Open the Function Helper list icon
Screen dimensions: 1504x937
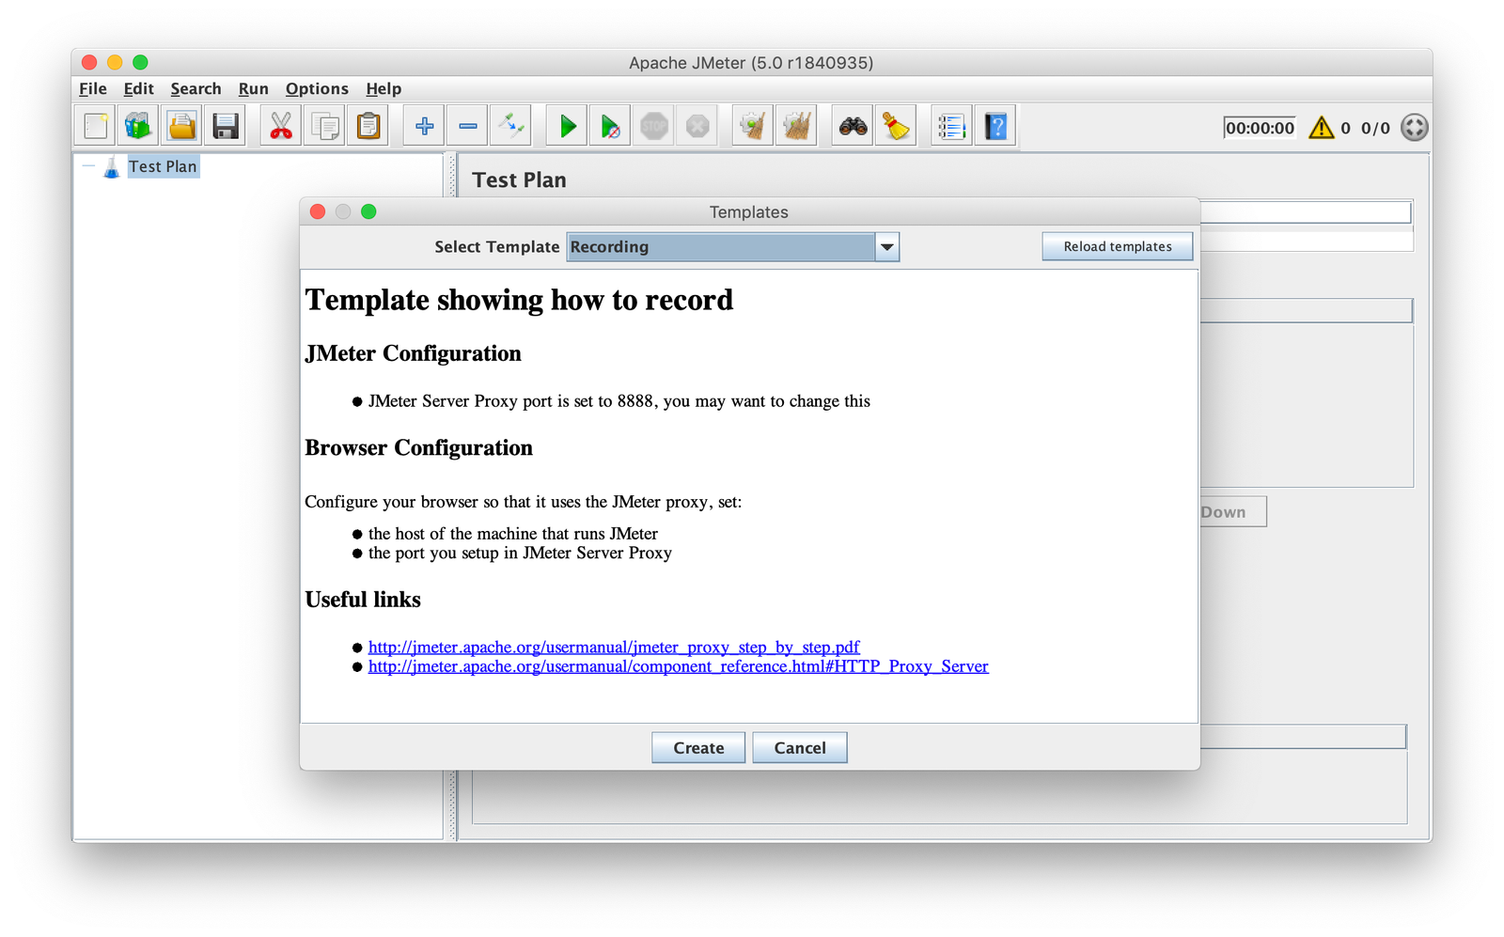tap(951, 126)
